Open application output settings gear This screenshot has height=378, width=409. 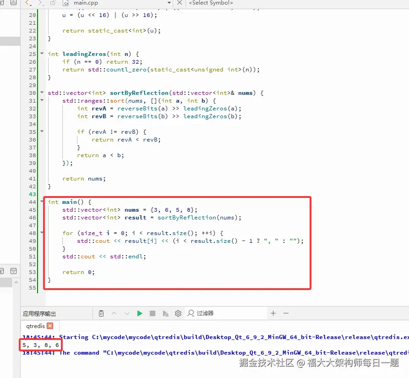tap(178, 313)
